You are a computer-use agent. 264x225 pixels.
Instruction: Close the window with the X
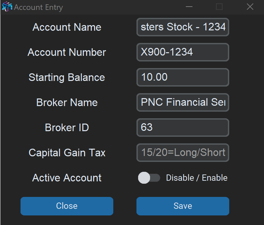250,7
